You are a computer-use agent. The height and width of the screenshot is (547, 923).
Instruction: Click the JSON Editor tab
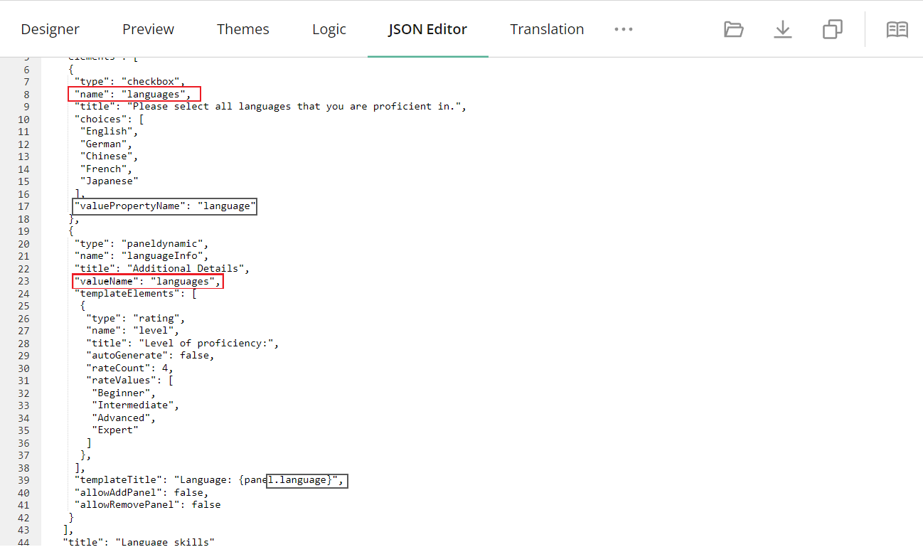pos(427,29)
